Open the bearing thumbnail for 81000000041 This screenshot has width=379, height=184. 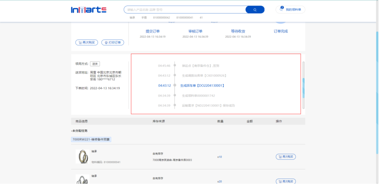82,157
